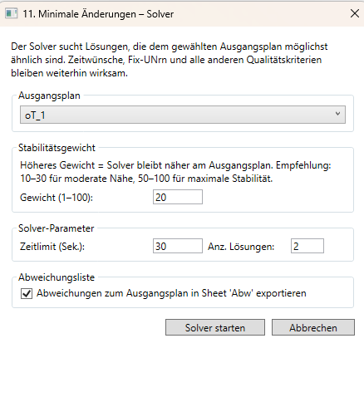The height and width of the screenshot is (397, 364).
Task: Expand the Ausgangsplan list via its chevron arrow
Action: [337, 114]
